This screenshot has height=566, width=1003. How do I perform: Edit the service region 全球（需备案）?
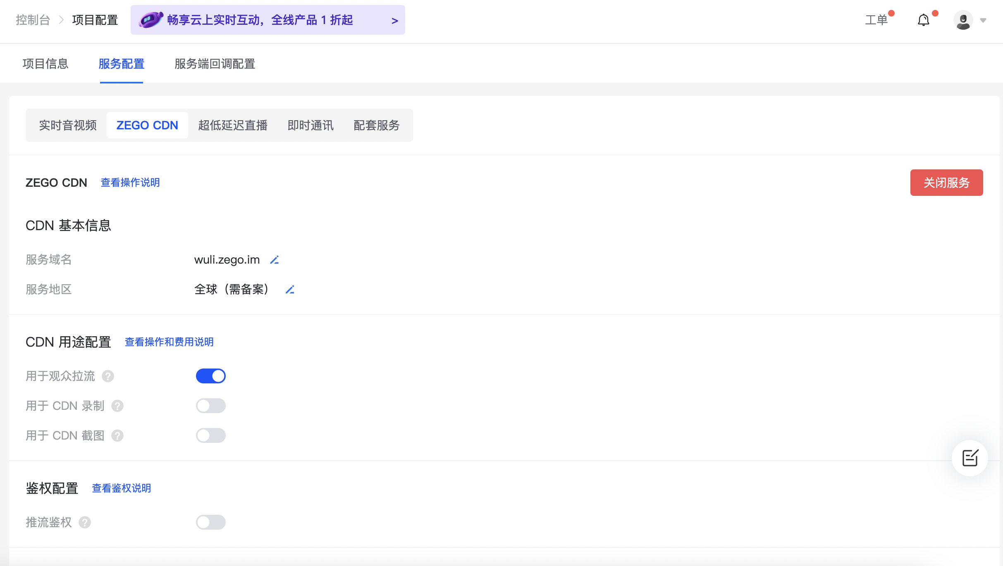pyautogui.click(x=290, y=290)
